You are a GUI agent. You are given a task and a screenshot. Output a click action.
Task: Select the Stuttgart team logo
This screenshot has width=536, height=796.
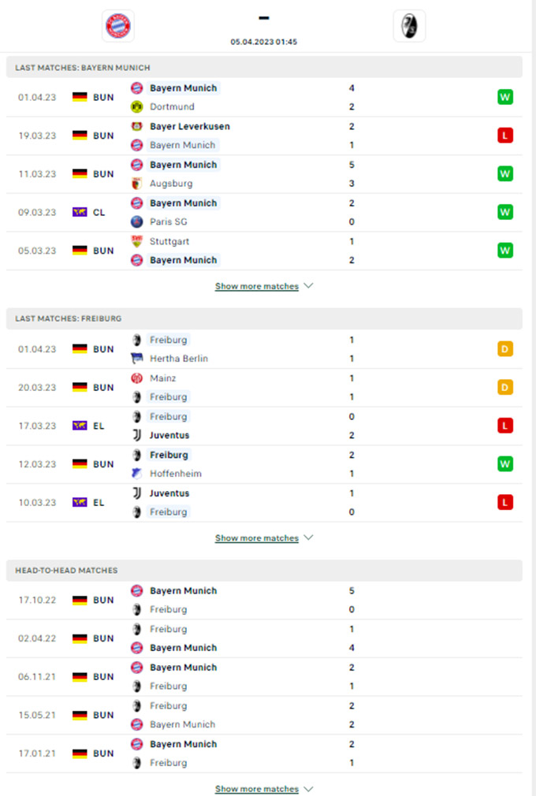pyautogui.click(x=136, y=242)
